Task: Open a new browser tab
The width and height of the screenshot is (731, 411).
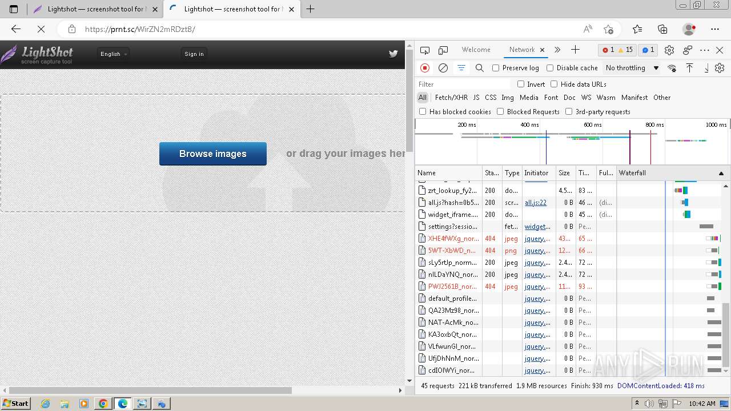Action: (x=311, y=9)
